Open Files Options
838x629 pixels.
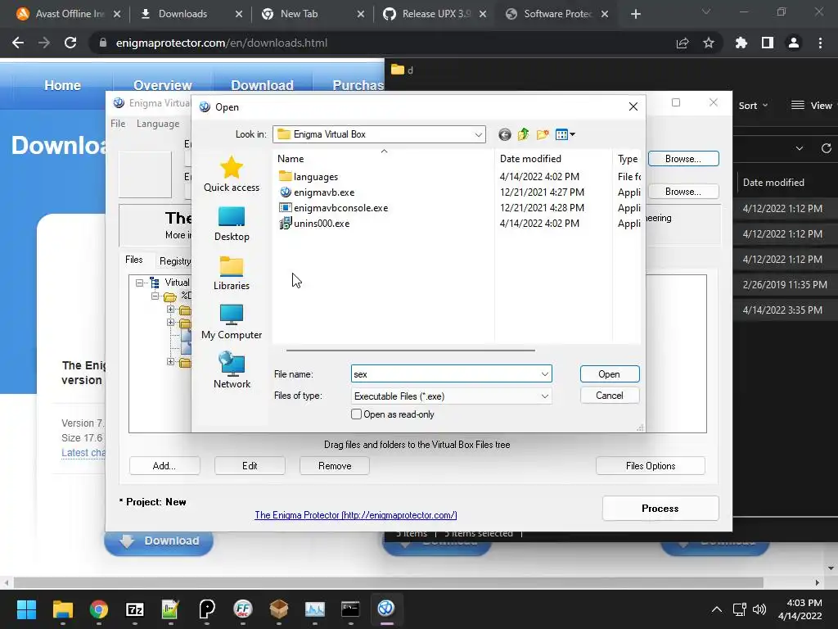(651, 466)
